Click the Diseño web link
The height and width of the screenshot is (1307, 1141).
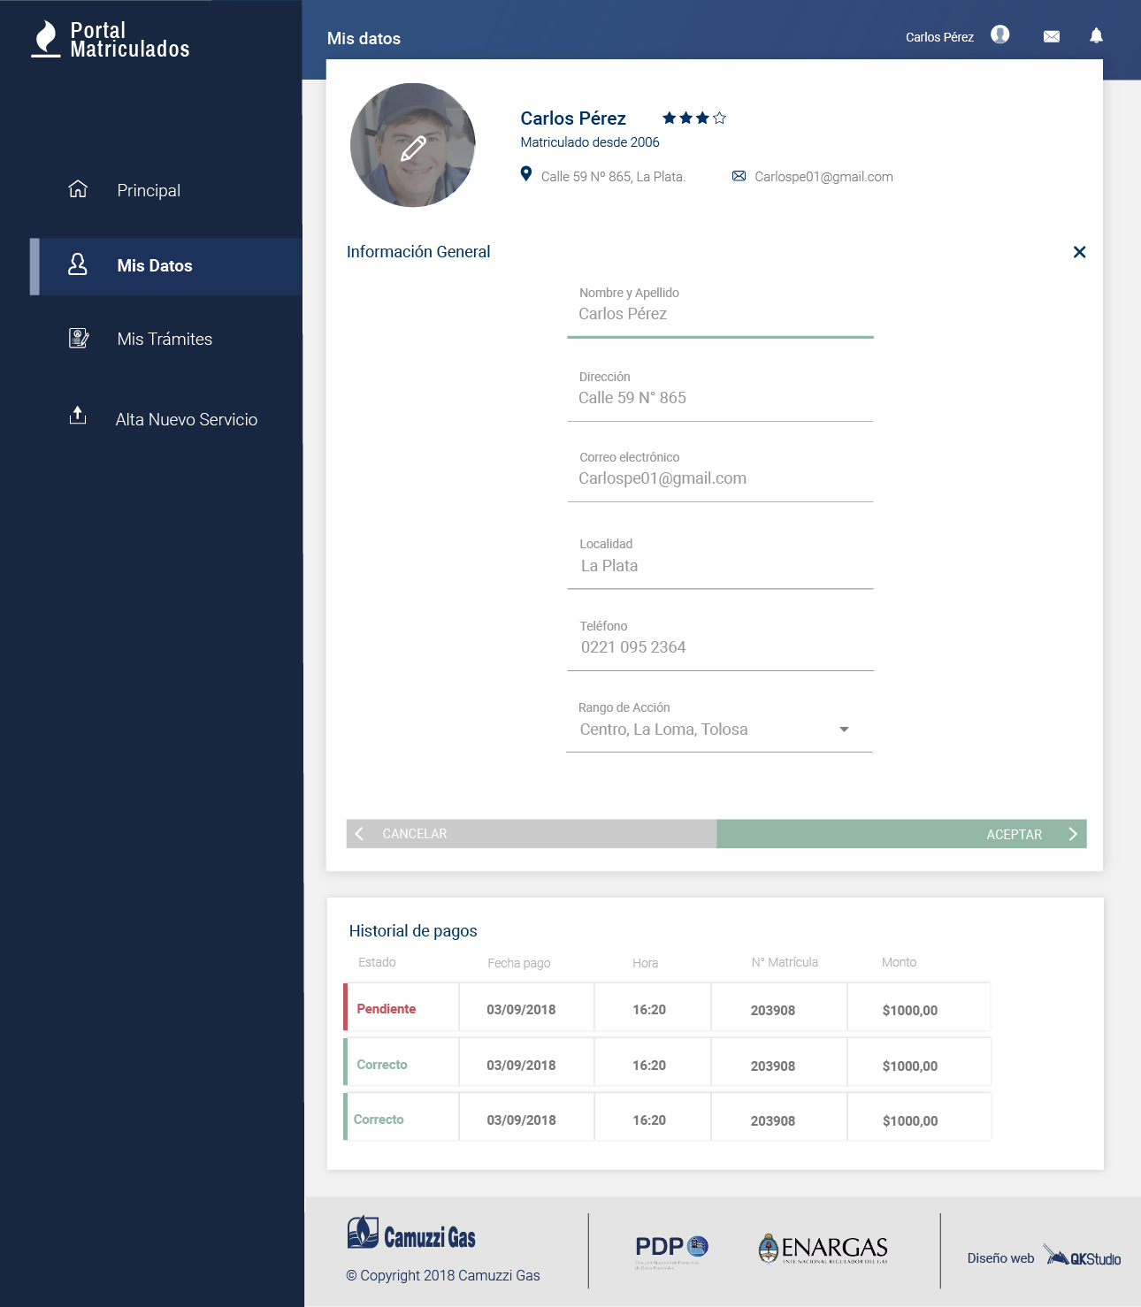click(1000, 1258)
